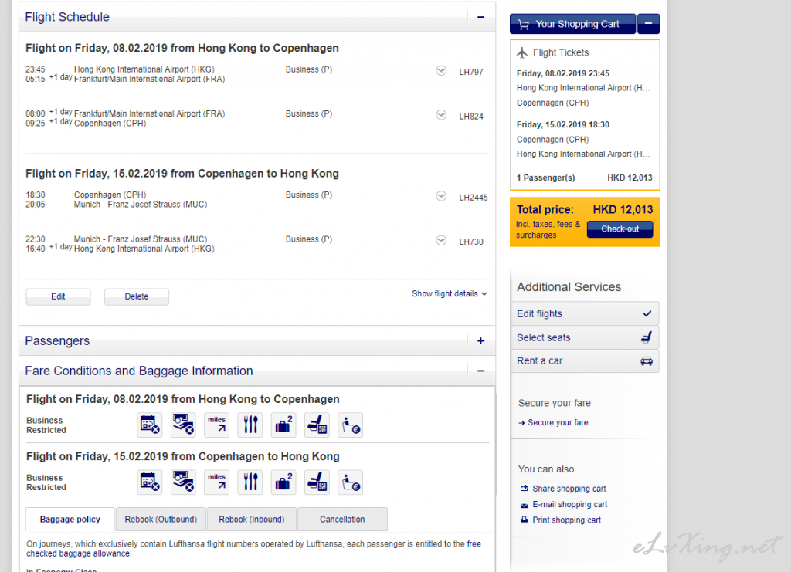791x572 pixels.
Task: Click the seat reservation icon for 15.02.2019 fare
Action: [317, 482]
